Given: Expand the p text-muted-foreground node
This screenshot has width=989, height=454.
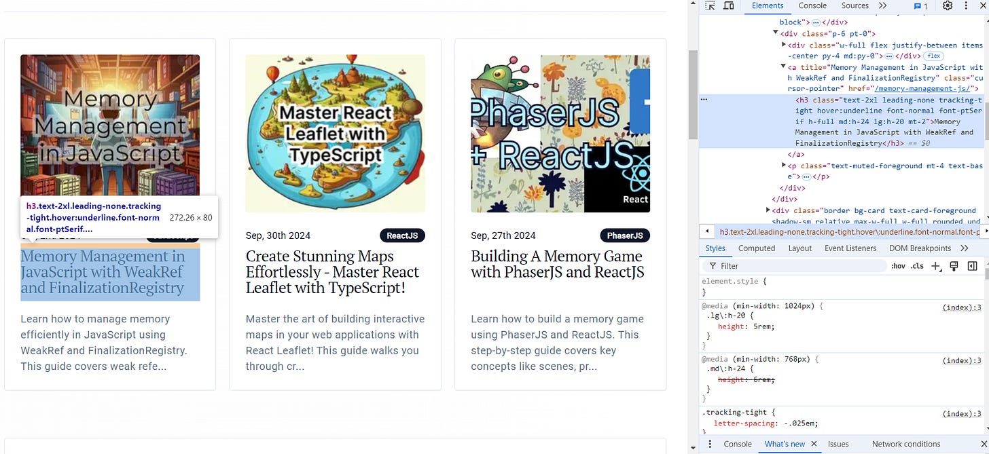Looking at the screenshot, I should pyautogui.click(x=784, y=165).
